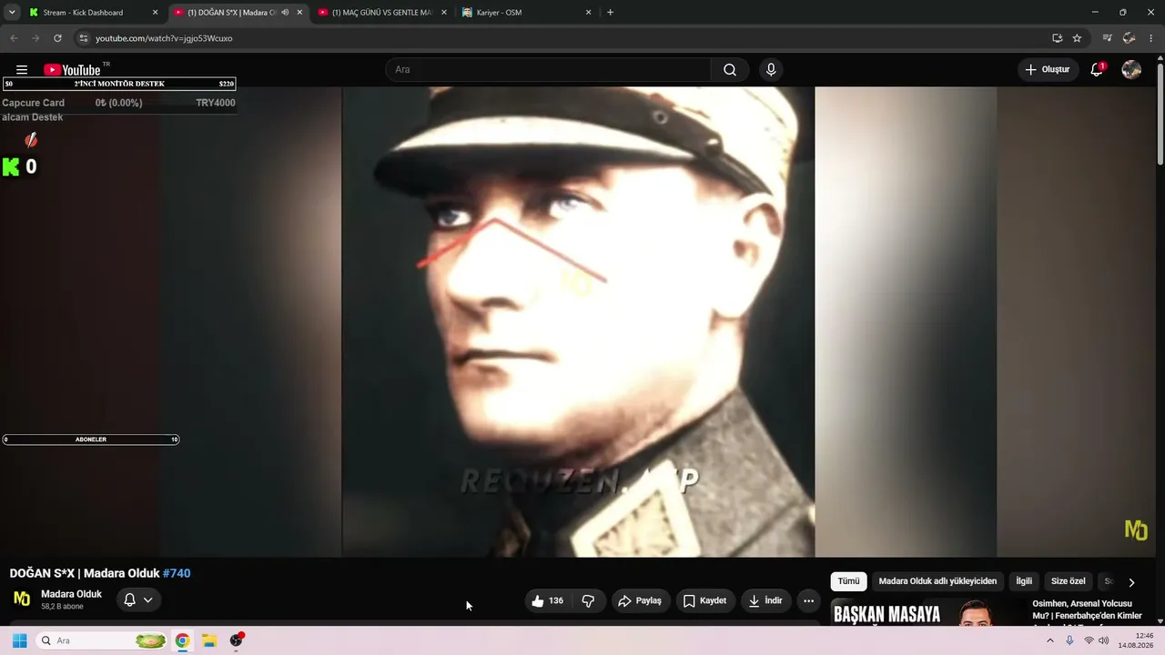Reload the YouTube page
The height and width of the screenshot is (655, 1165).
click(x=57, y=38)
